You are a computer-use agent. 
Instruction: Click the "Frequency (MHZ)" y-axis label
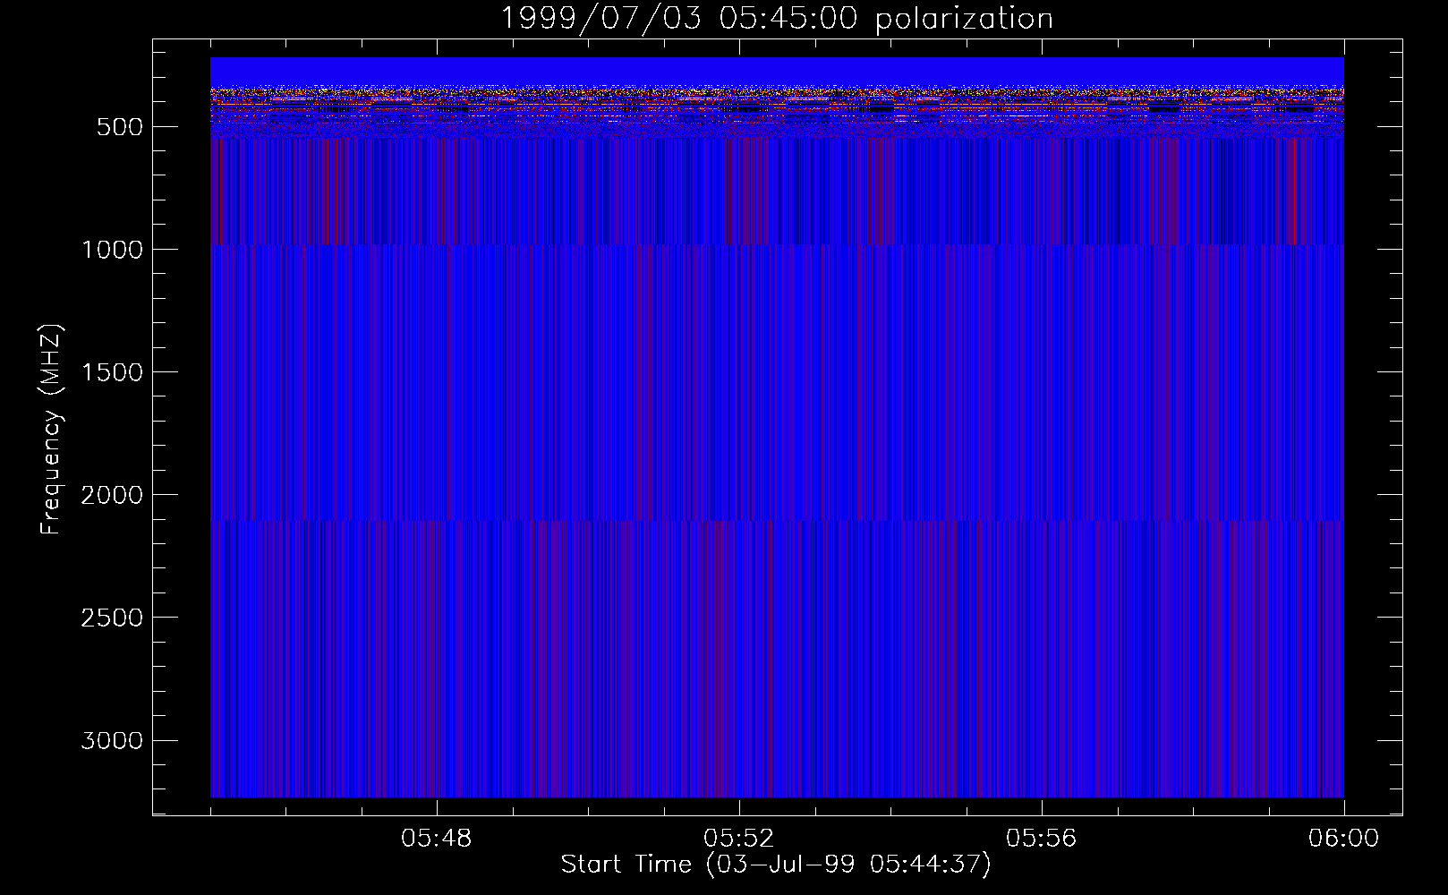pyautogui.click(x=52, y=430)
